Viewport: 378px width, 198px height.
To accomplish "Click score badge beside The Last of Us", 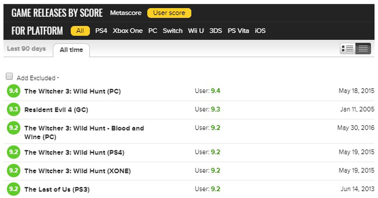I will click(x=13, y=189).
